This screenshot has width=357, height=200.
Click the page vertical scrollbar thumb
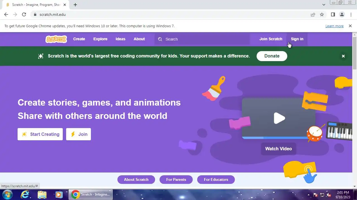(x=355, y=53)
